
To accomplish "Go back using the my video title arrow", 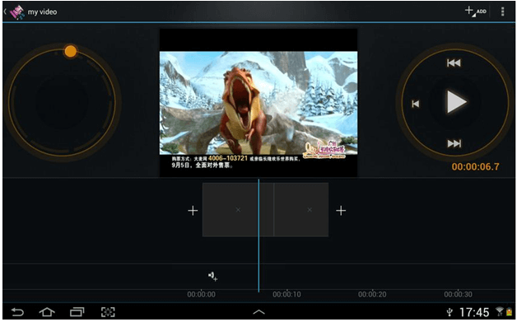I will pos(5,12).
